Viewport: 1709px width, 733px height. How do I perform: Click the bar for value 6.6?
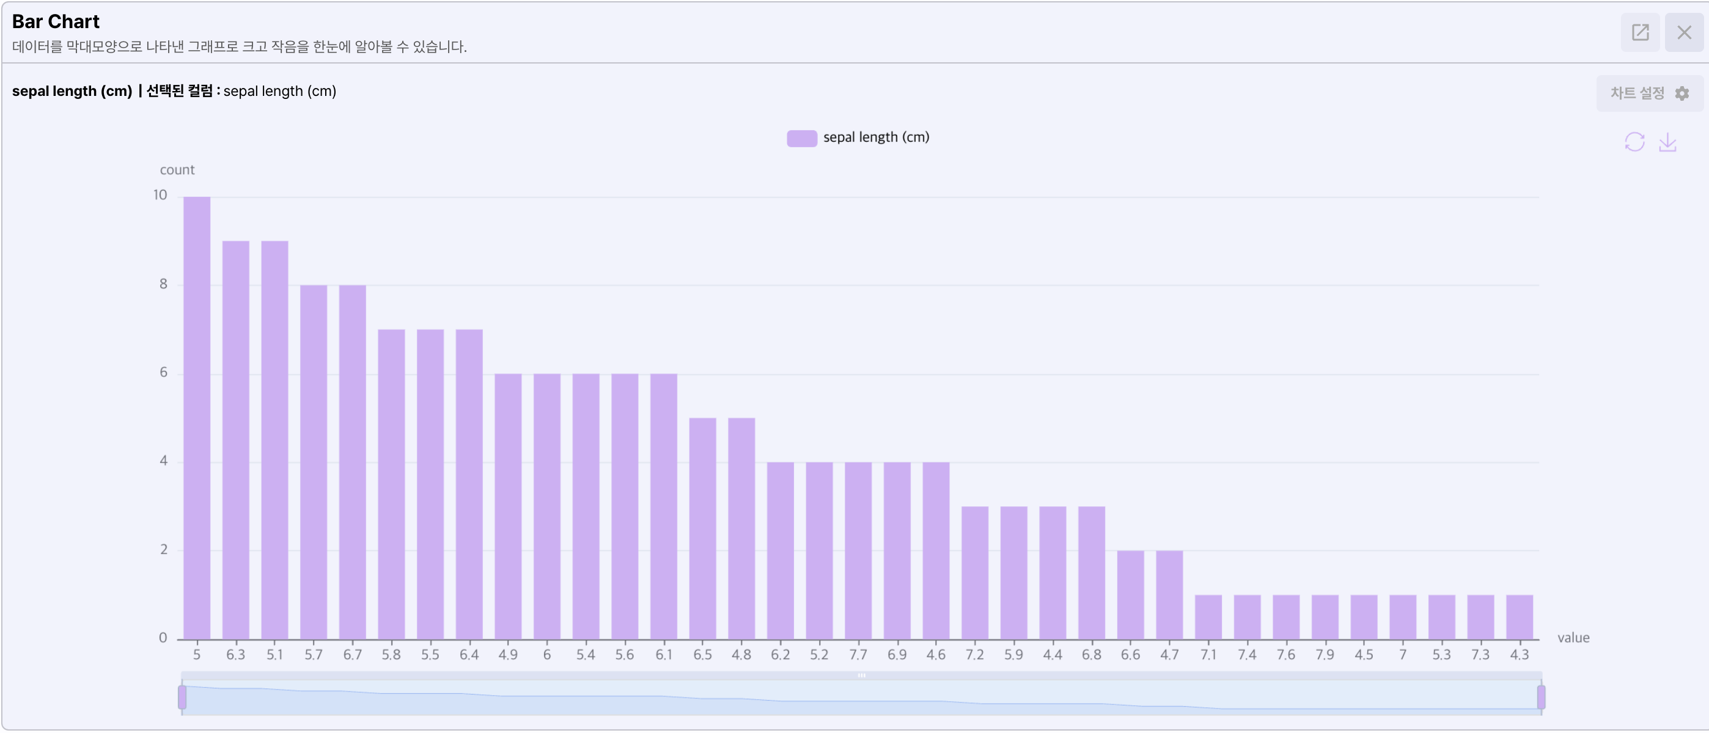point(1130,594)
